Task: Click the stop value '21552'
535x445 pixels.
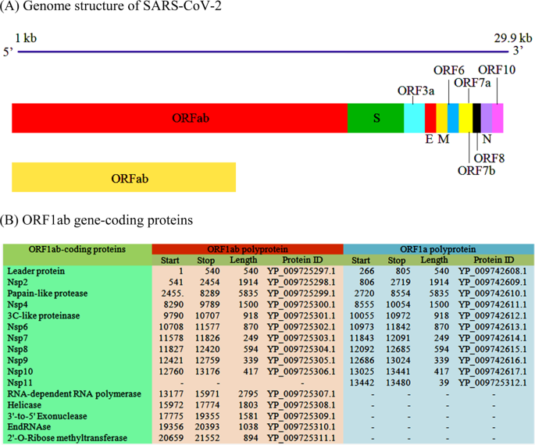Action: point(208,438)
